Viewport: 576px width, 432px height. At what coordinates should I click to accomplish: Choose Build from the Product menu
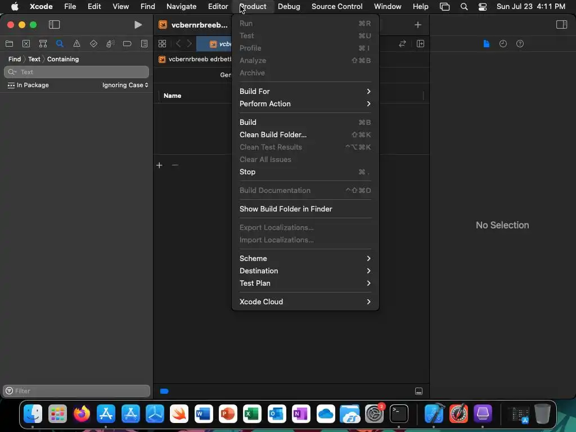coord(305,122)
